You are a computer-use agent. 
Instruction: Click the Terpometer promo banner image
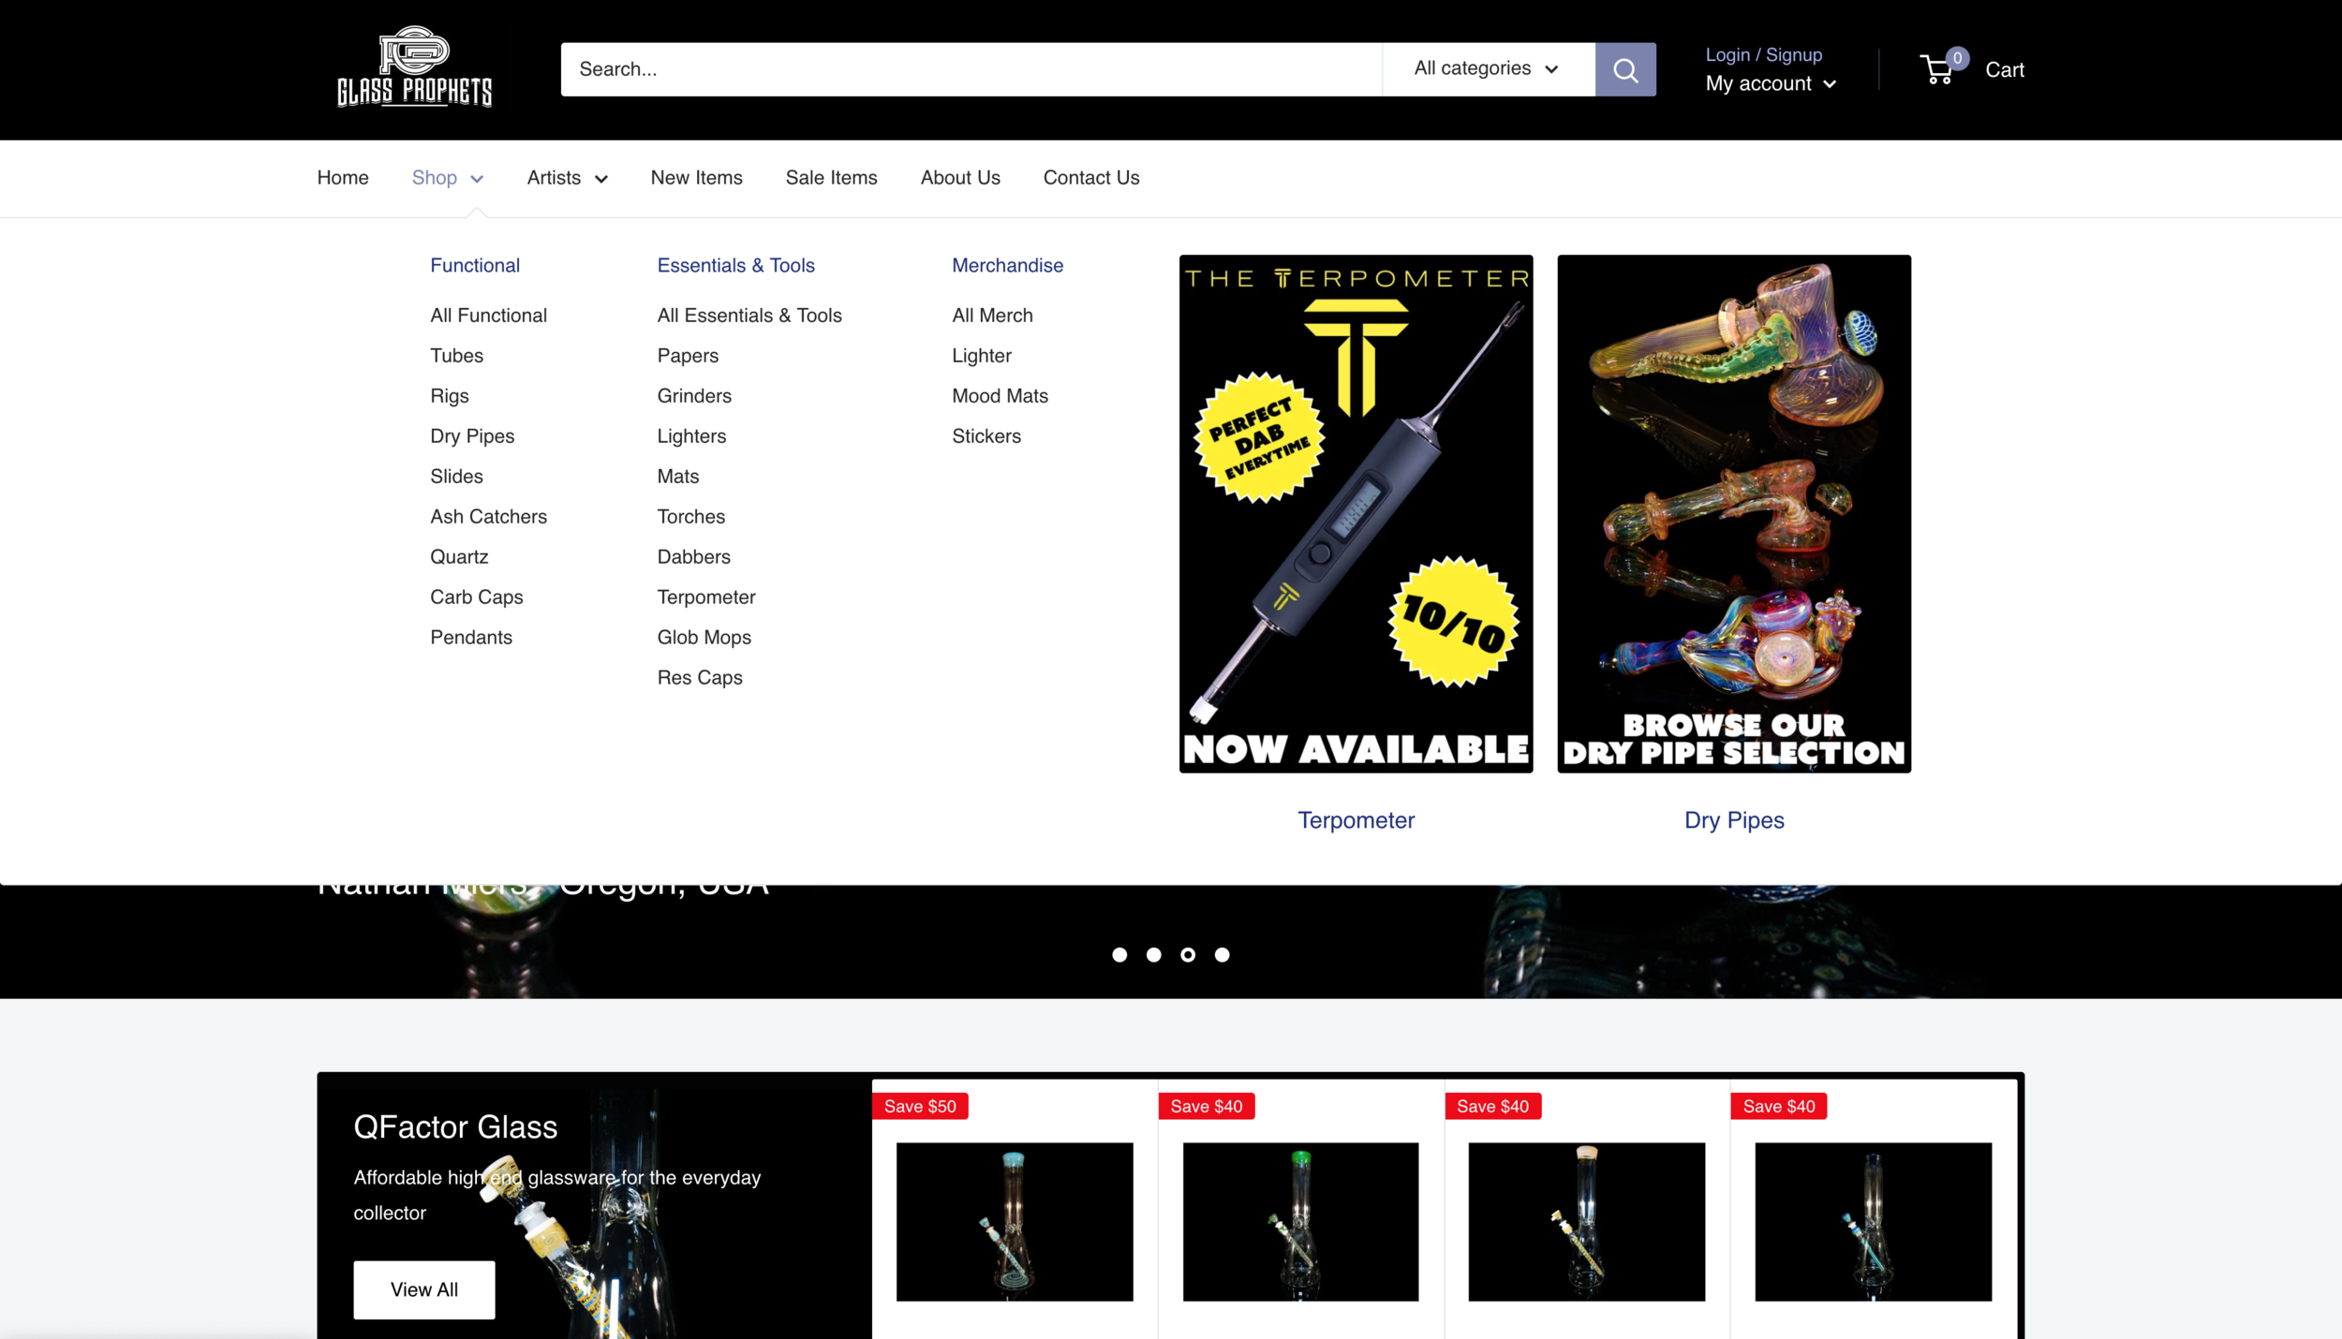(1356, 514)
